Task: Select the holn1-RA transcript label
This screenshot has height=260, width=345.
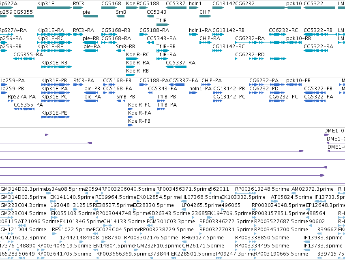Action: pyautogui.click(x=200, y=30)
